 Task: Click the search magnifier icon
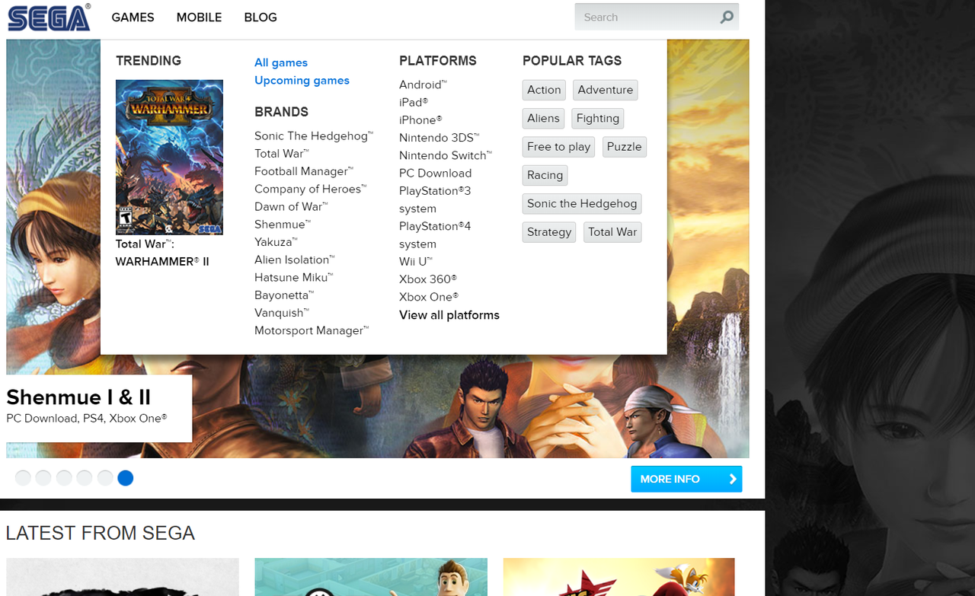(x=727, y=17)
